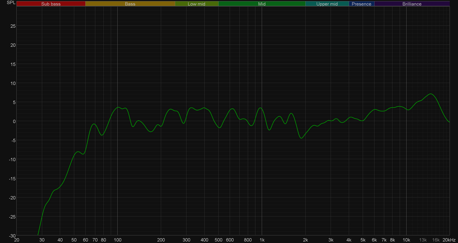Image resolution: width=458 pixels, height=243 pixels.
Task: Click the 5k frequency axis label
Action: click(x=363, y=240)
